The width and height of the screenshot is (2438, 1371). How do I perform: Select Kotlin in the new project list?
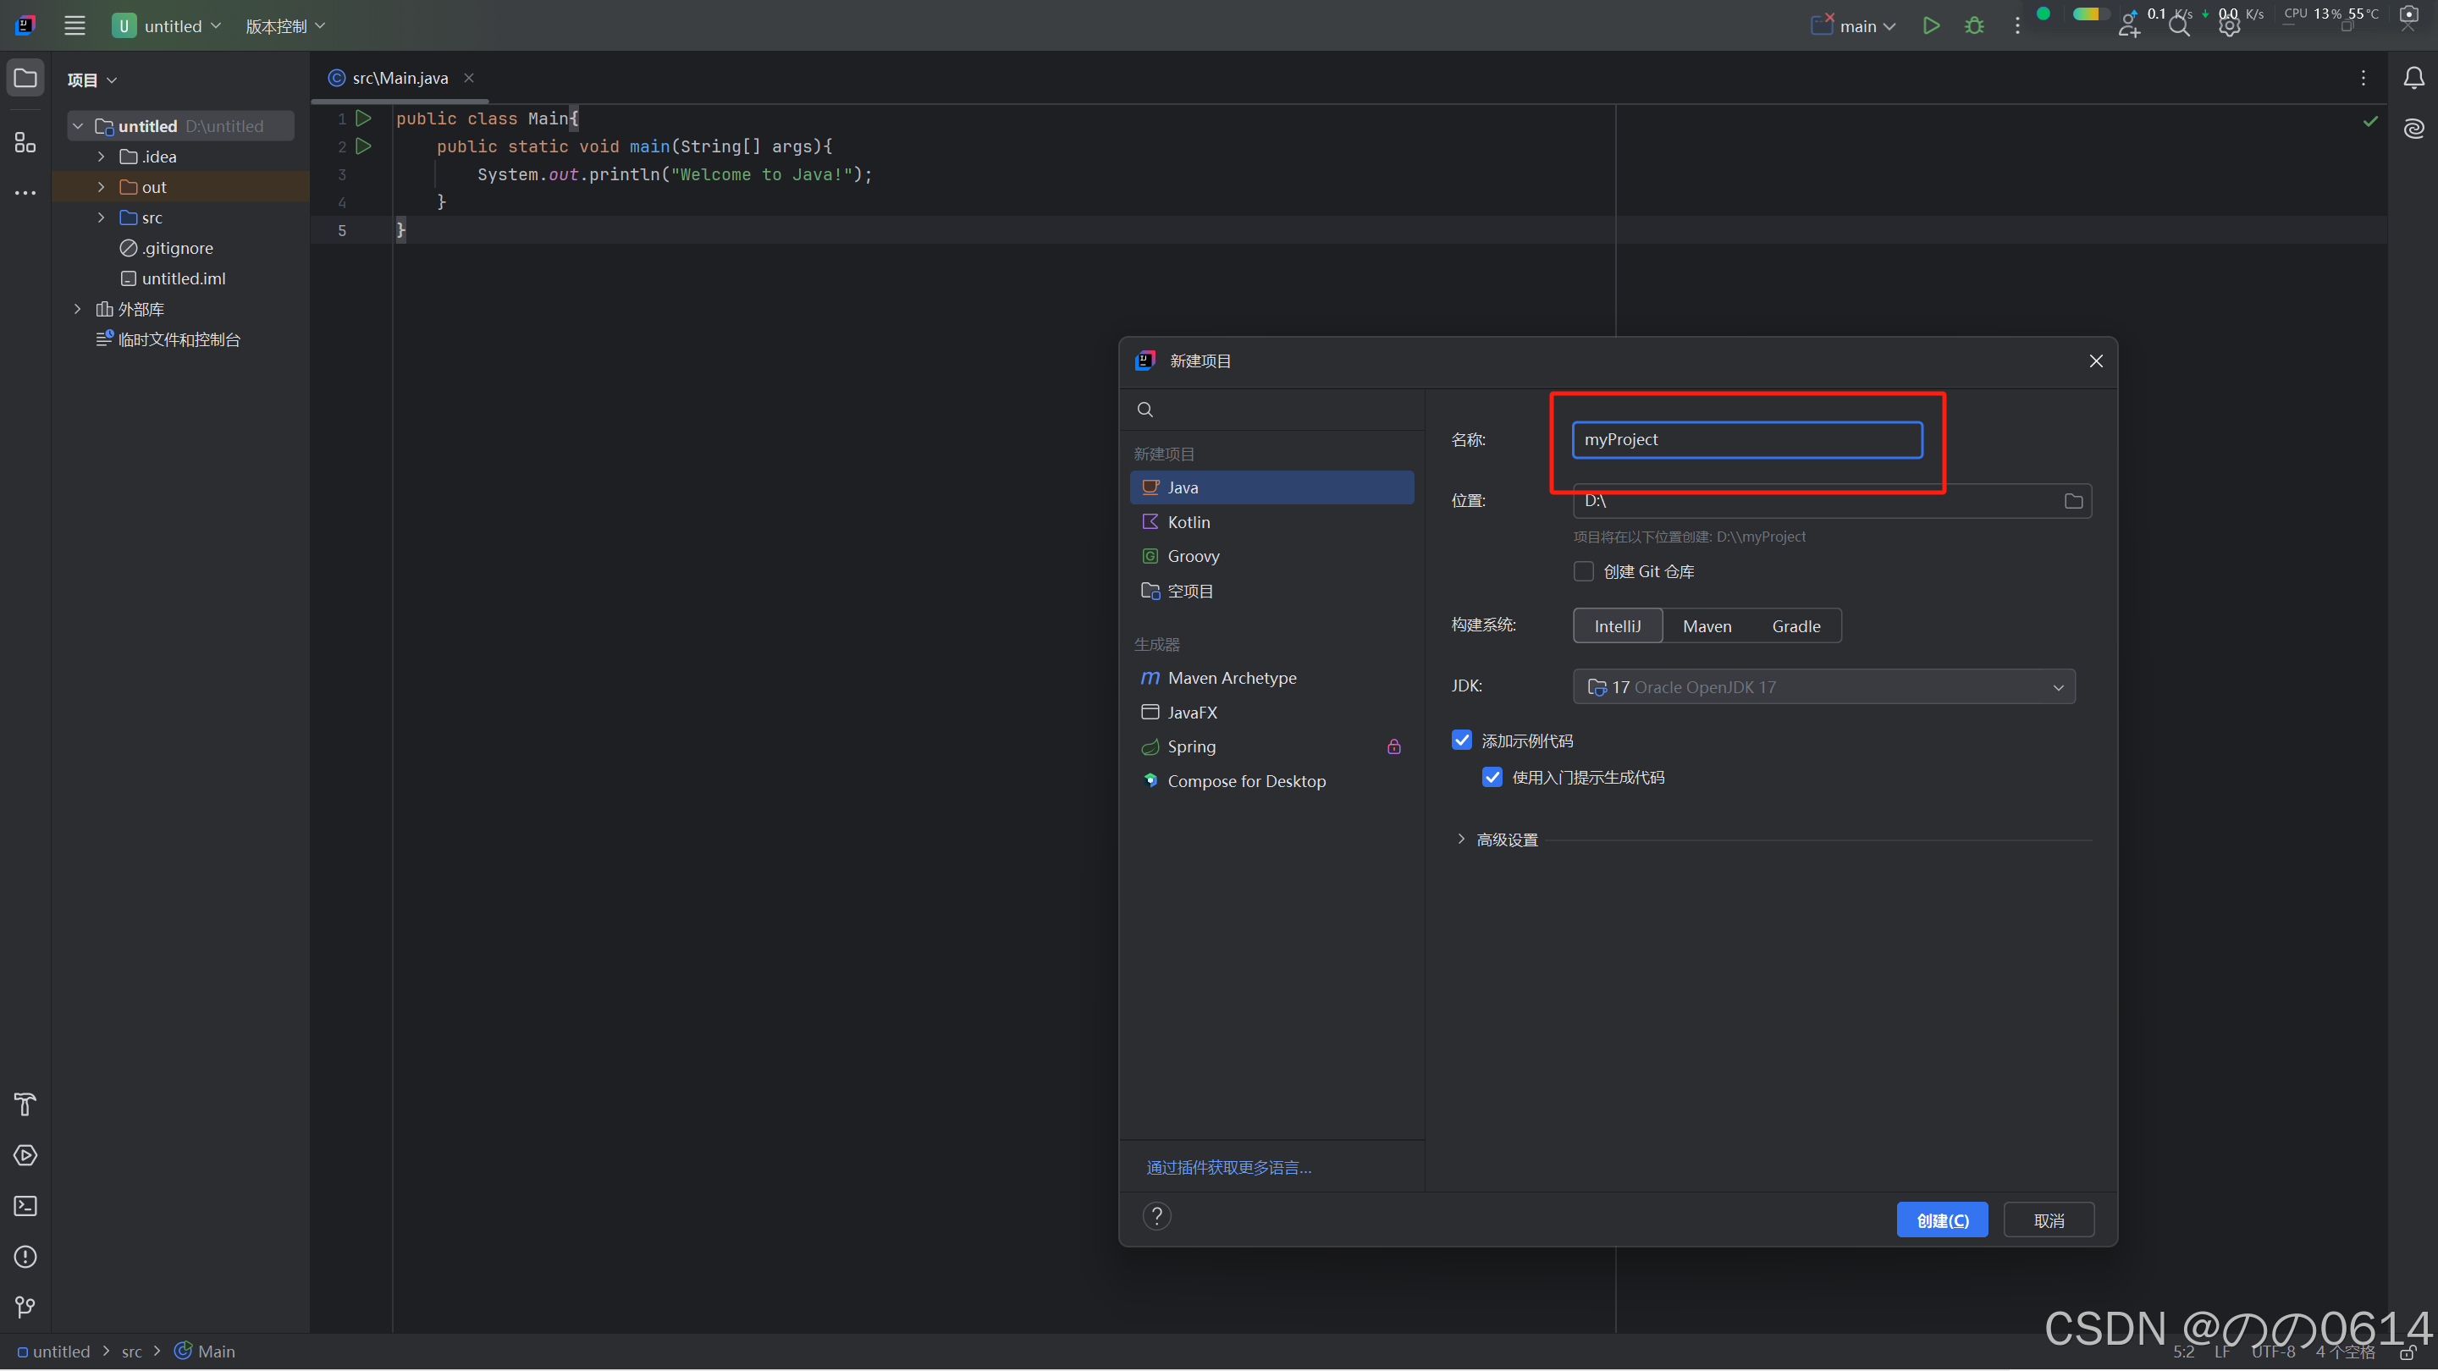tap(1189, 522)
